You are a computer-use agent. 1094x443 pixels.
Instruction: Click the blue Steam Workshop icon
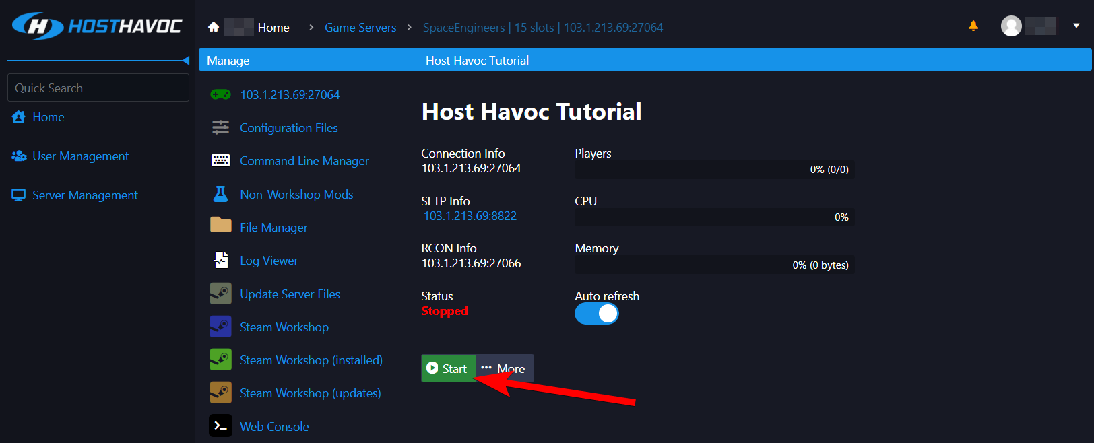[x=221, y=327]
